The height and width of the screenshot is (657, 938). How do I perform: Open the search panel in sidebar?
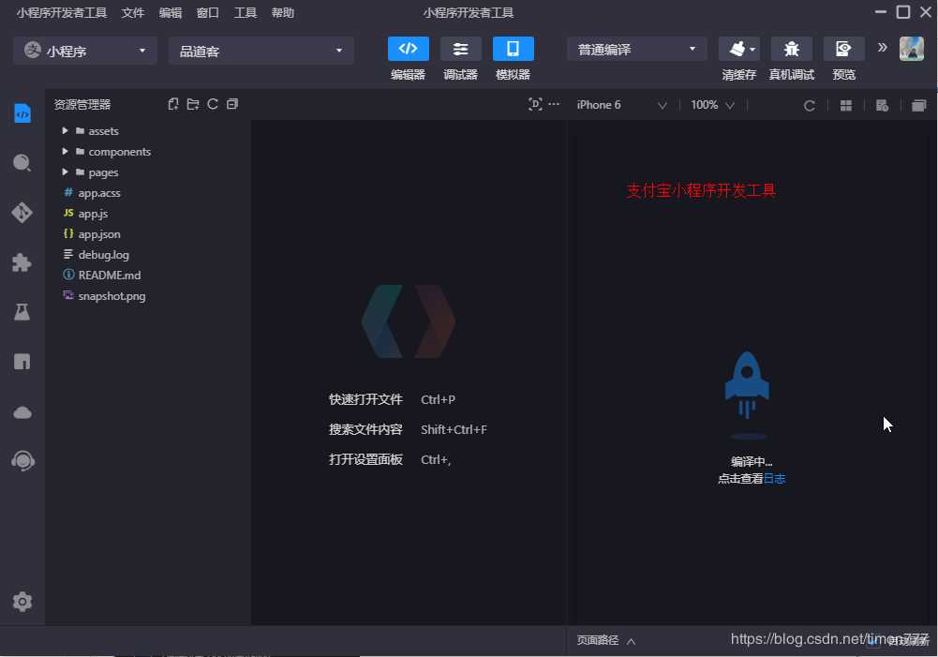pyautogui.click(x=22, y=163)
